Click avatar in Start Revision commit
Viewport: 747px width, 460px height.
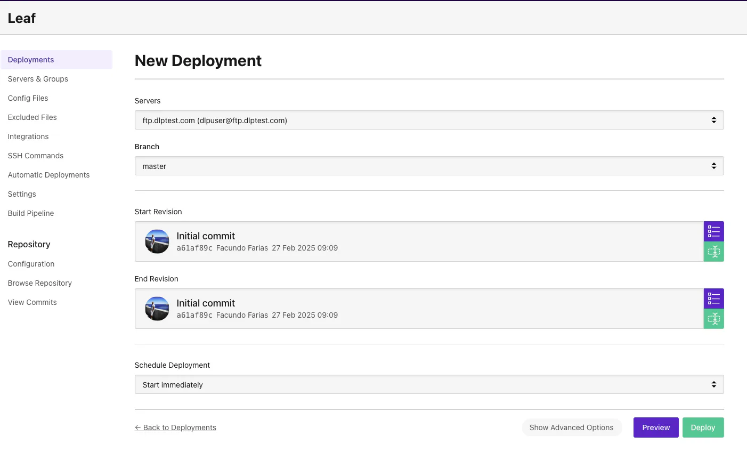[157, 241]
